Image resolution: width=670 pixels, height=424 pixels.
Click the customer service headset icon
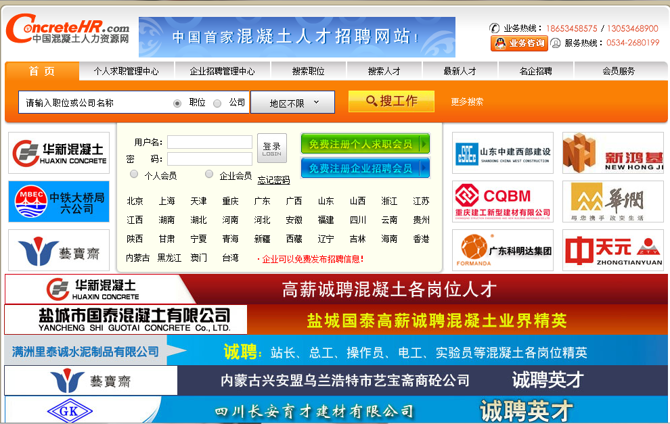[x=556, y=43]
